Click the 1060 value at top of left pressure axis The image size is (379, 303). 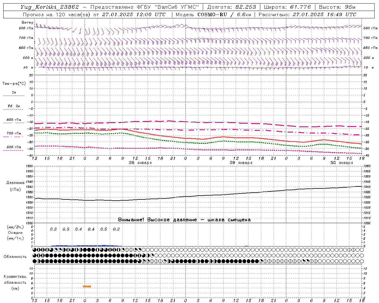(29, 166)
